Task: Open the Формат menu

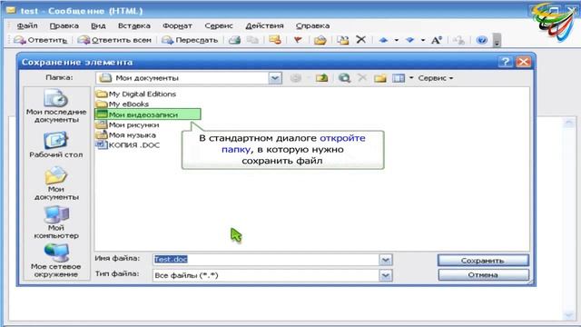Action: [x=177, y=25]
